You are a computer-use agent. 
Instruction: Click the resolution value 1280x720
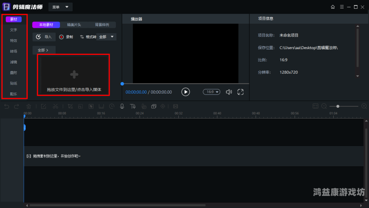click(289, 72)
